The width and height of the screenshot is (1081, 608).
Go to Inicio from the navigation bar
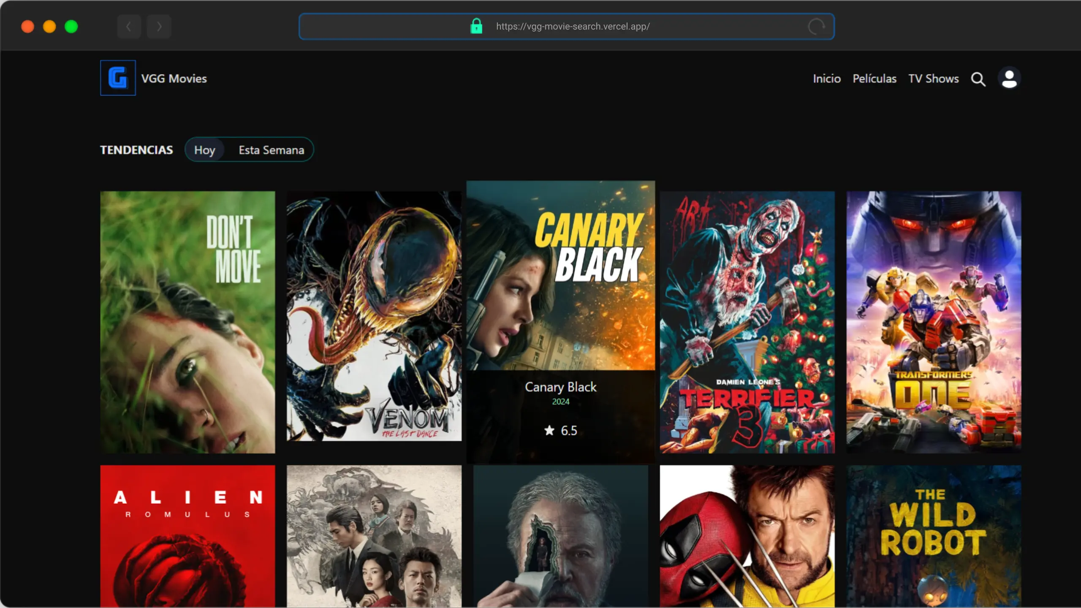pos(826,79)
